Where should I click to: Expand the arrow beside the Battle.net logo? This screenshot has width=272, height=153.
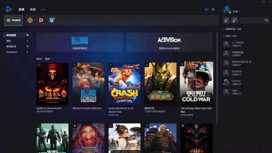(14, 9)
